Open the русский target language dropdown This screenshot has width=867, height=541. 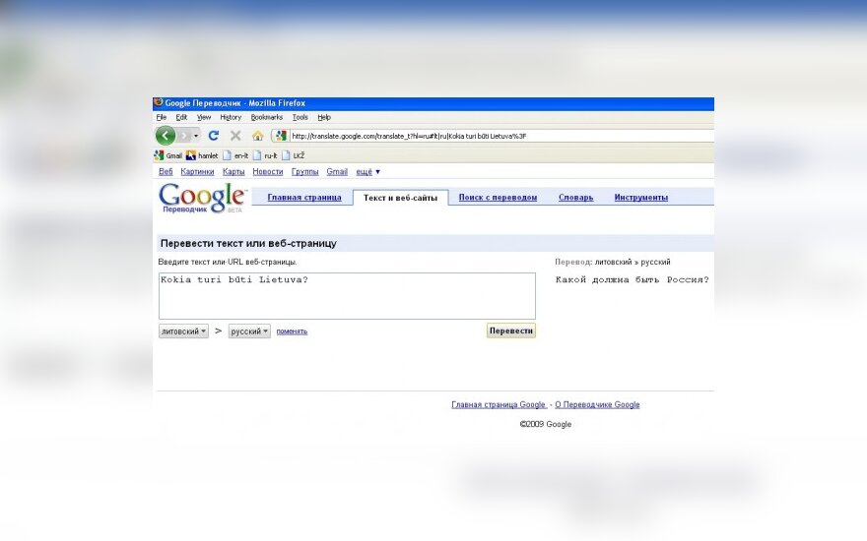pyautogui.click(x=249, y=331)
